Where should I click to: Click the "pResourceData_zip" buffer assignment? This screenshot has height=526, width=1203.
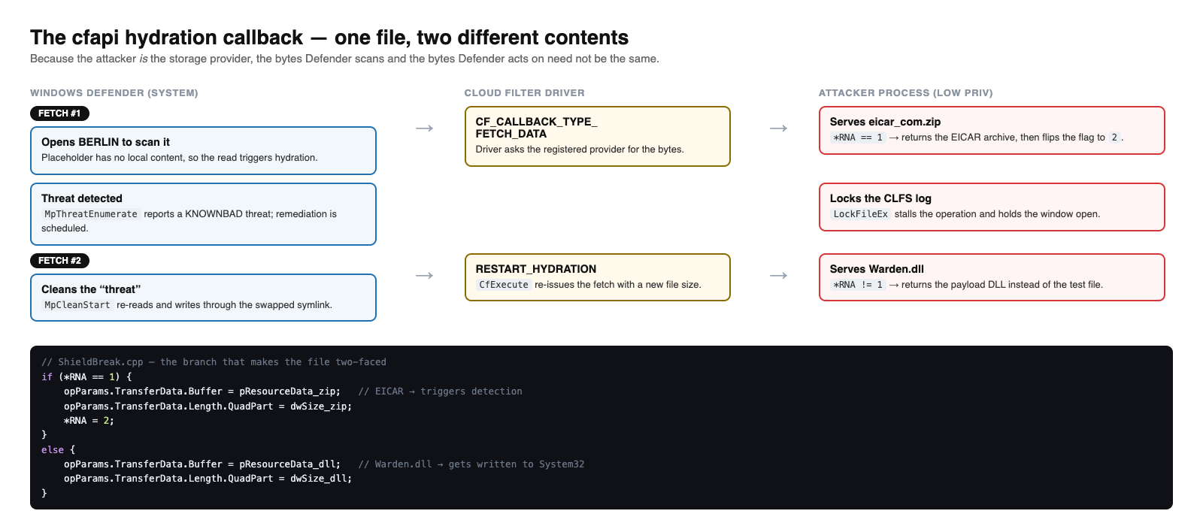[202, 391]
